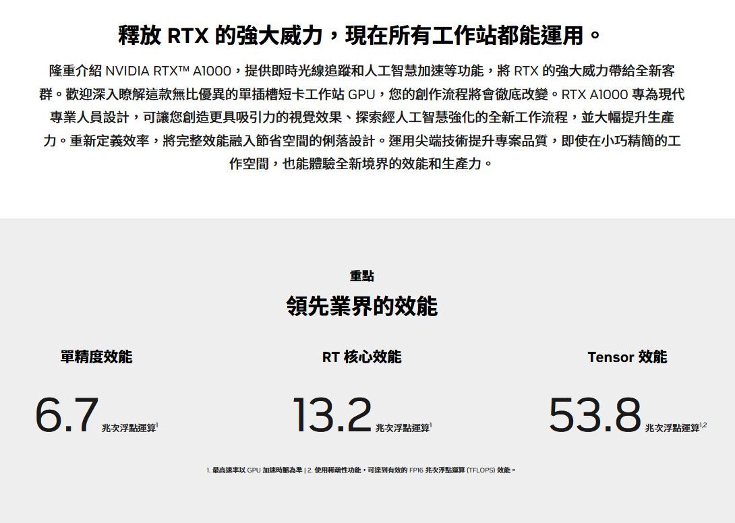Select the Tensor 效能 label
The width and height of the screenshot is (735, 523).
coord(627,357)
